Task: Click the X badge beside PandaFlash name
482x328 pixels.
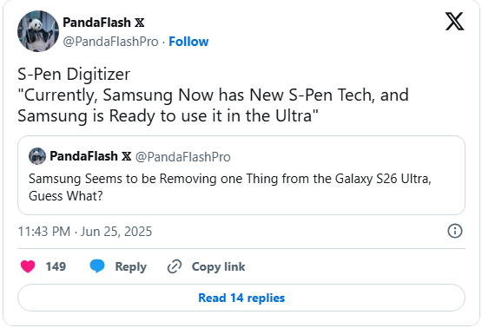Action: [140, 23]
